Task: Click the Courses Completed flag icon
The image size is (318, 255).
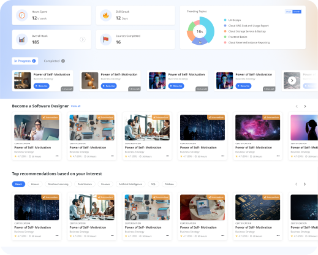Action: pos(106,39)
